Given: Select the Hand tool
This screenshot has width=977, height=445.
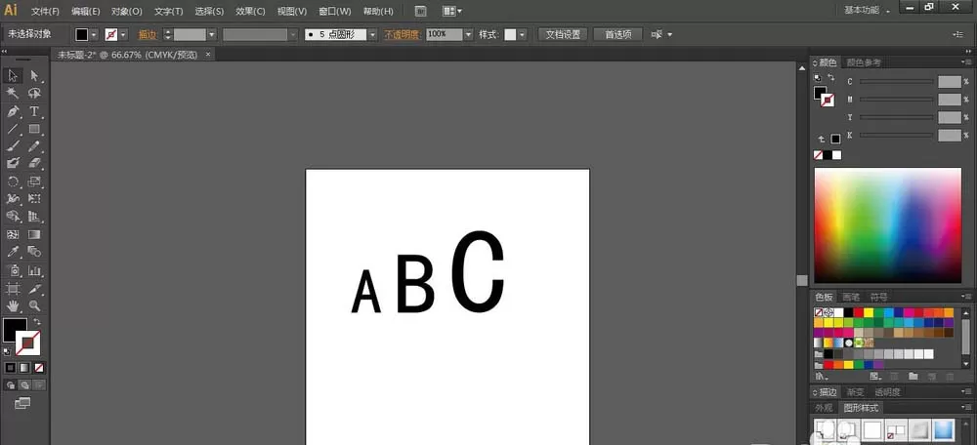Looking at the screenshot, I should point(13,305).
